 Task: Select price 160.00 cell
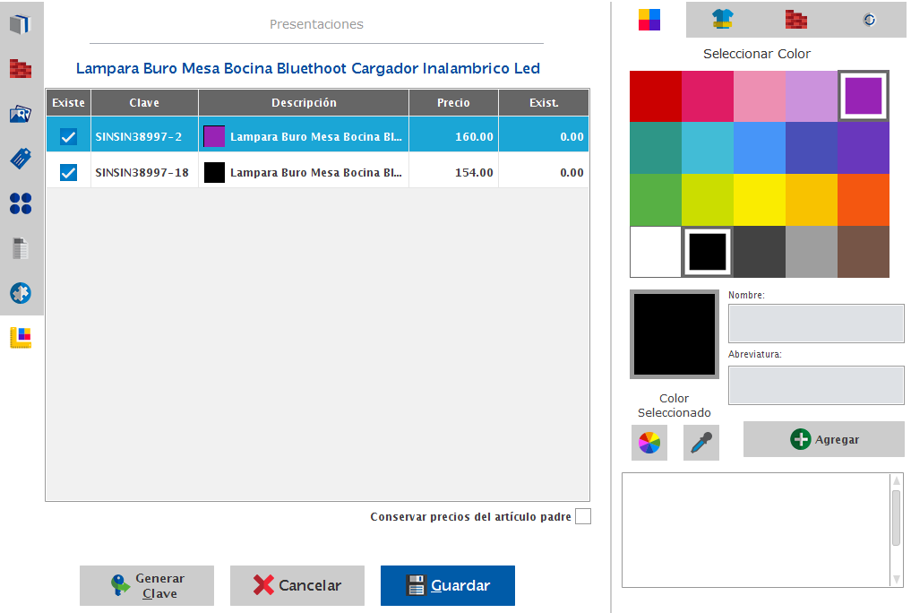pyautogui.click(x=454, y=136)
